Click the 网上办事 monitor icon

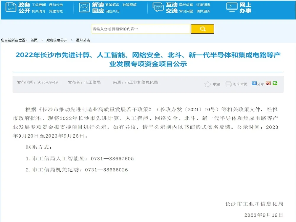point(232,7)
